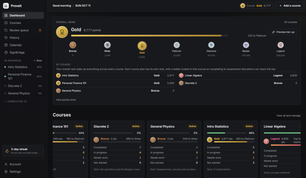Click the SignBridge hand icon
This screenshot has height=178, width=306.
6,52
